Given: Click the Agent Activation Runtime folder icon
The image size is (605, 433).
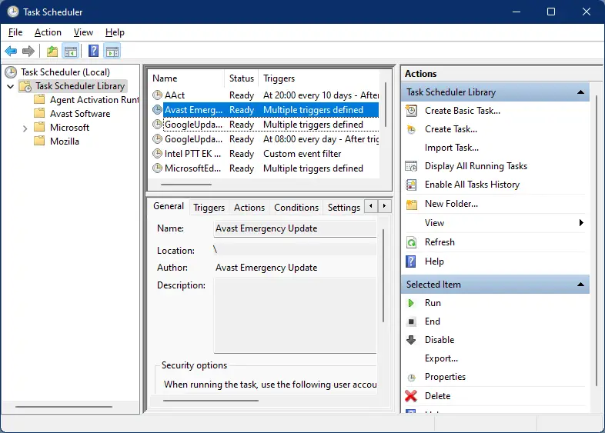Looking at the screenshot, I should [x=39, y=99].
